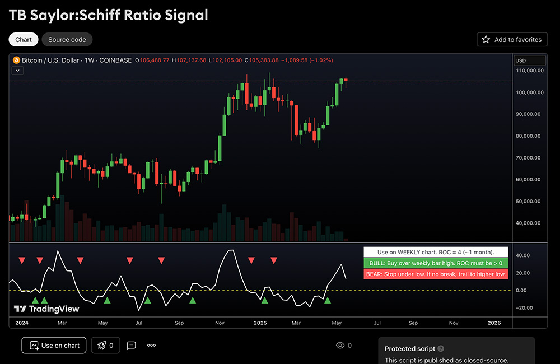The width and height of the screenshot is (560, 364).
Task: Click the 90,000.00 price axis label
Action: pyautogui.click(x=528, y=114)
